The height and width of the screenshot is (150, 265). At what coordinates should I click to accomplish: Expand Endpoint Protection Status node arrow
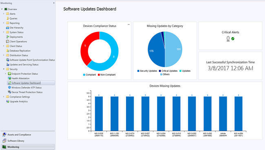click(6, 74)
